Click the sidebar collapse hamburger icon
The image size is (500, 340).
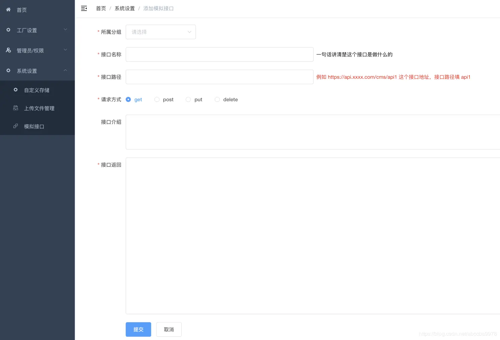coord(84,8)
